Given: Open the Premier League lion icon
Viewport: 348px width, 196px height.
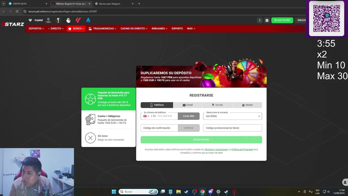Looking at the screenshot, I should (68, 20).
